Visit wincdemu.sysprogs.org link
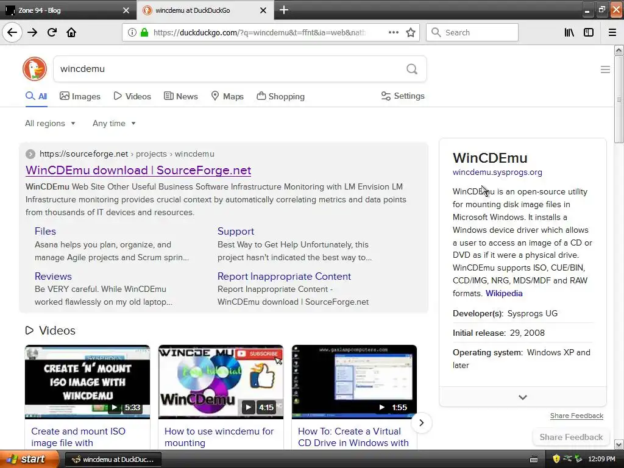This screenshot has width=624, height=468. click(x=497, y=172)
